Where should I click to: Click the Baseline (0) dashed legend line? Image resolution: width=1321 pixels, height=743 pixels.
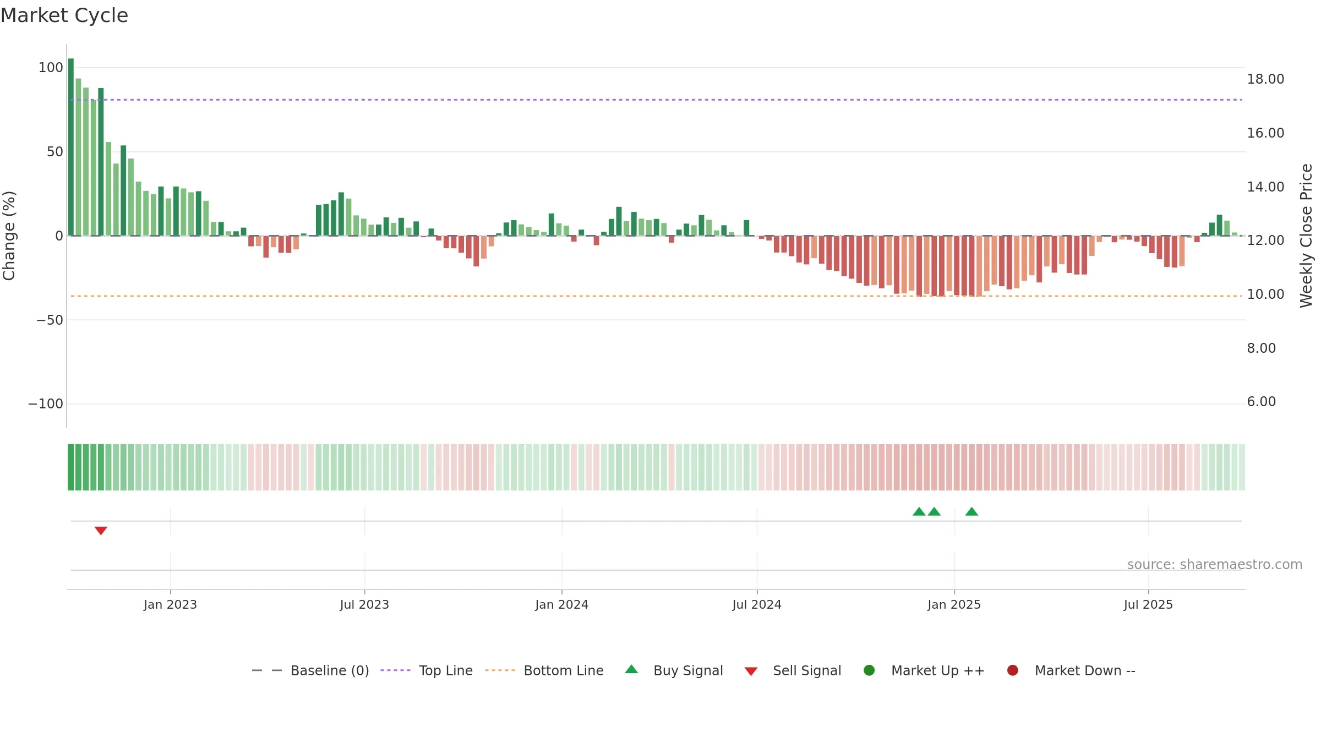click(267, 670)
